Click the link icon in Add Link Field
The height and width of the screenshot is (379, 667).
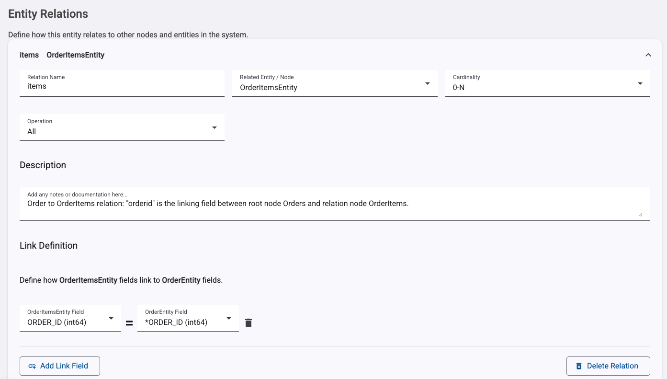[32, 366]
